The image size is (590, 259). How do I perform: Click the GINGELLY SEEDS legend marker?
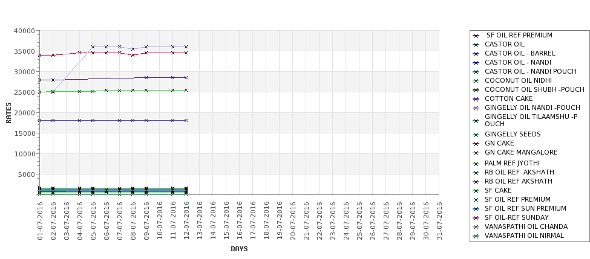click(476, 135)
